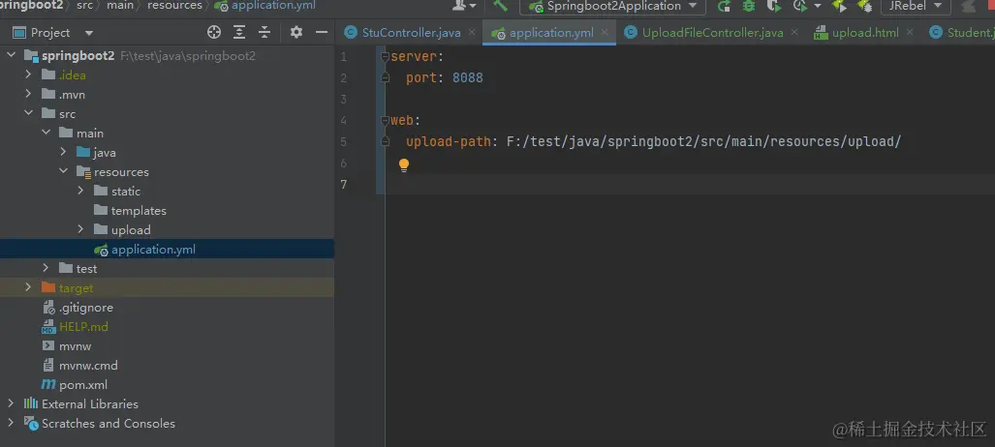The image size is (995, 447).
Task: Open the upload.html tab
Action: pos(865,32)
